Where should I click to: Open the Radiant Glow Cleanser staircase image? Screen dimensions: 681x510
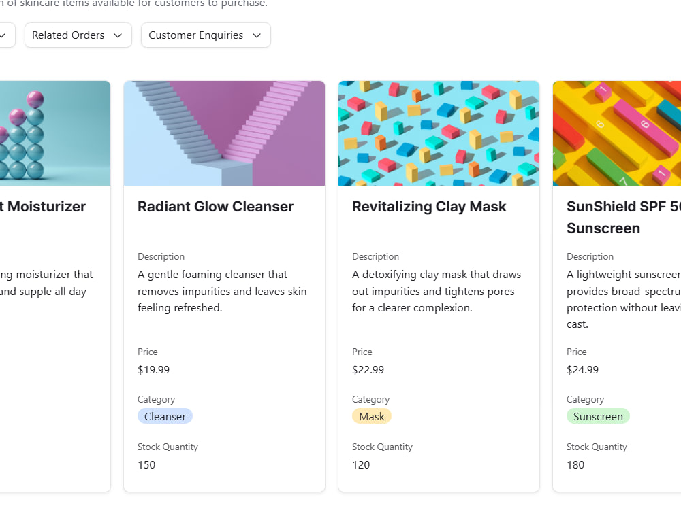pyautogui.click(x=224, y=133)
